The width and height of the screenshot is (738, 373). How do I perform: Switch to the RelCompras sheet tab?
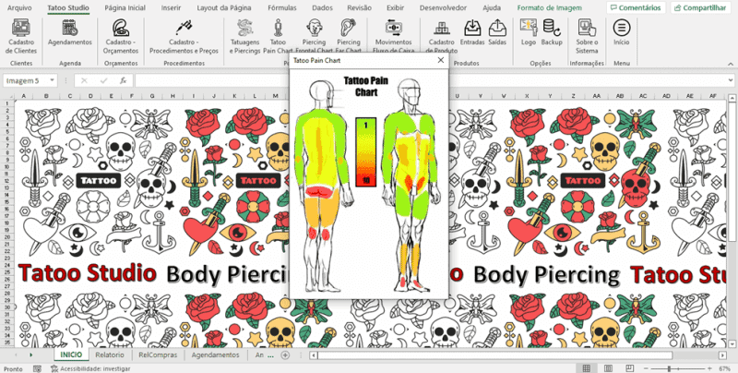pyautogui.click(x=158, y=355)
